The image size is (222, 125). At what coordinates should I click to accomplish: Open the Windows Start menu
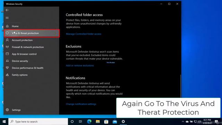coord(4,122)
